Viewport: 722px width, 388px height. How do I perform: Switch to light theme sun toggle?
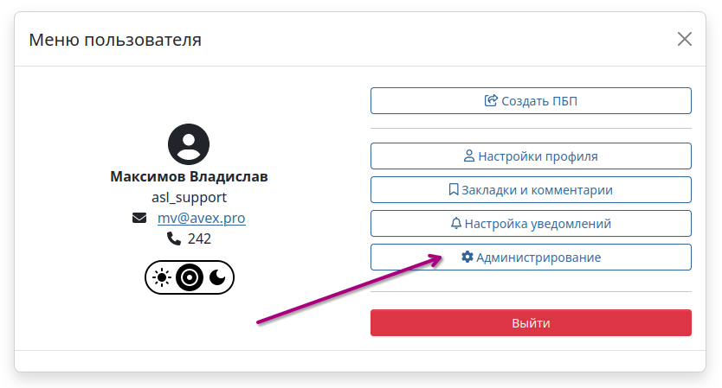(x=162, y=277)
